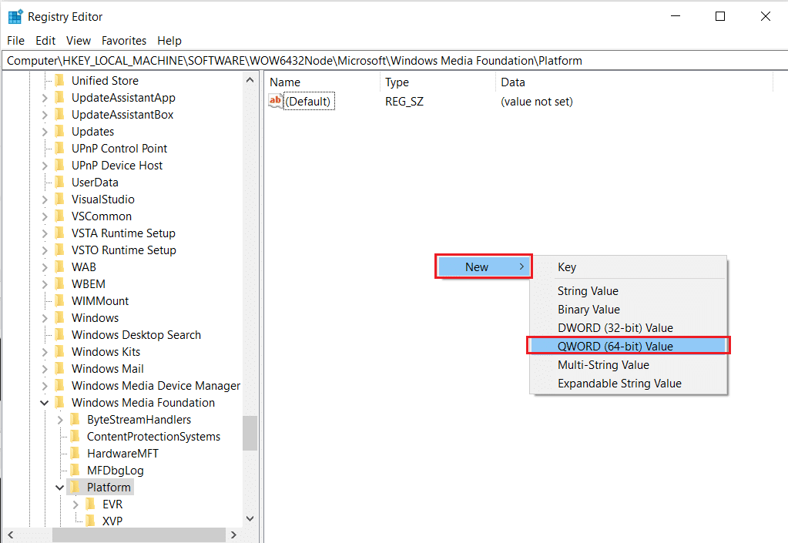
Task: Click the registry path address bar
Action: click(x=395, y=61)
